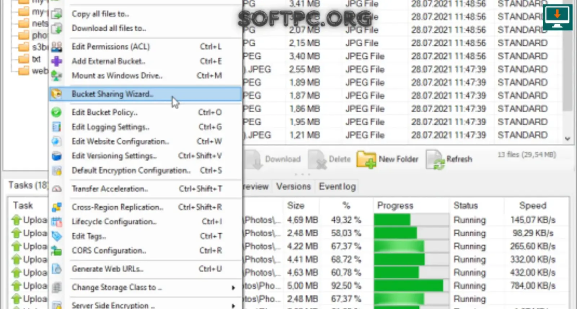Click the 145,07 KB/s speed value
Viewport: 577px width, 309px height.
coord(533,220)
